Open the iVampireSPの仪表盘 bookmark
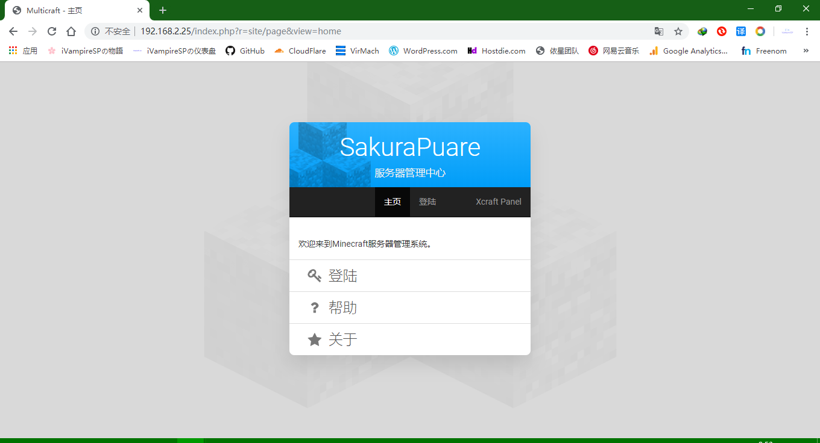This screenshot has width=820, height=443. tap(174, 51)
